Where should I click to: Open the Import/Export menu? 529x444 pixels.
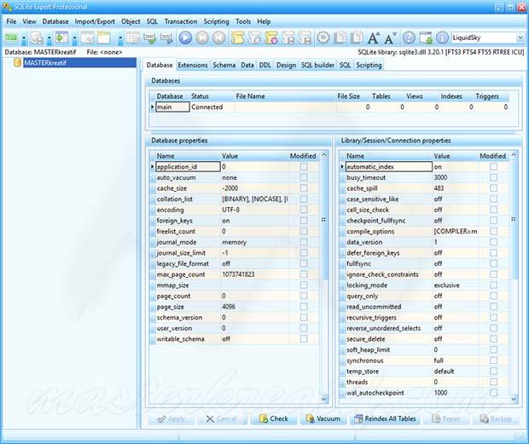point(95,21)
